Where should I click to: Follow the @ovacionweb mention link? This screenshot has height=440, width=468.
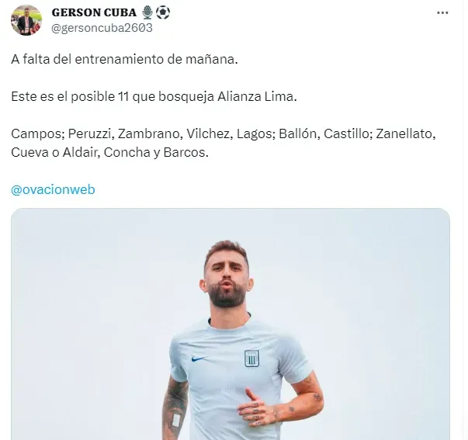pyautogui.click(x=53, y=189)
